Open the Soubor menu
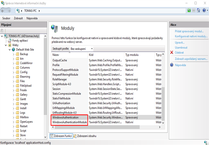 [6, 18]
